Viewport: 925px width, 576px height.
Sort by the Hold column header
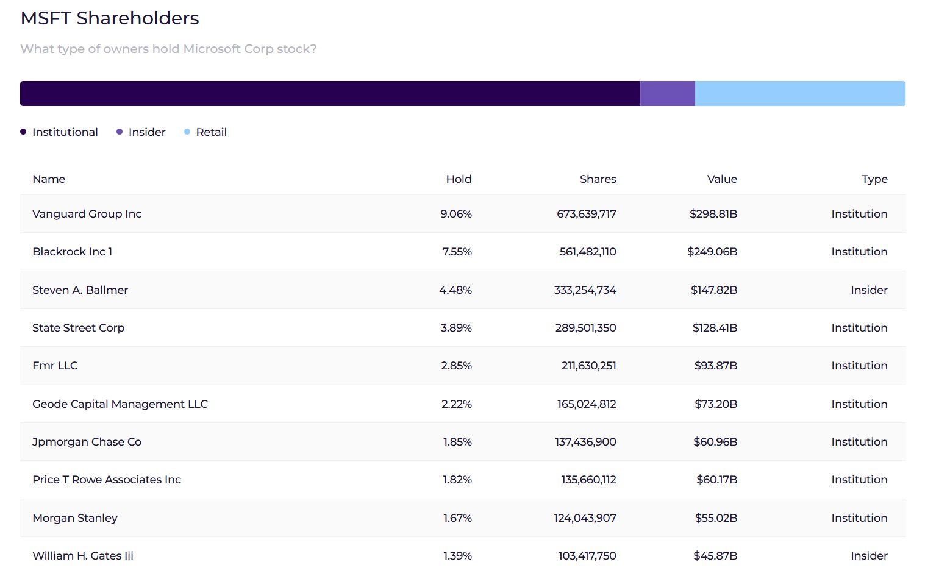pos(459,179)
